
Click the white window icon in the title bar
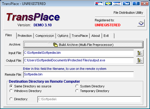[x=117, y=4]
